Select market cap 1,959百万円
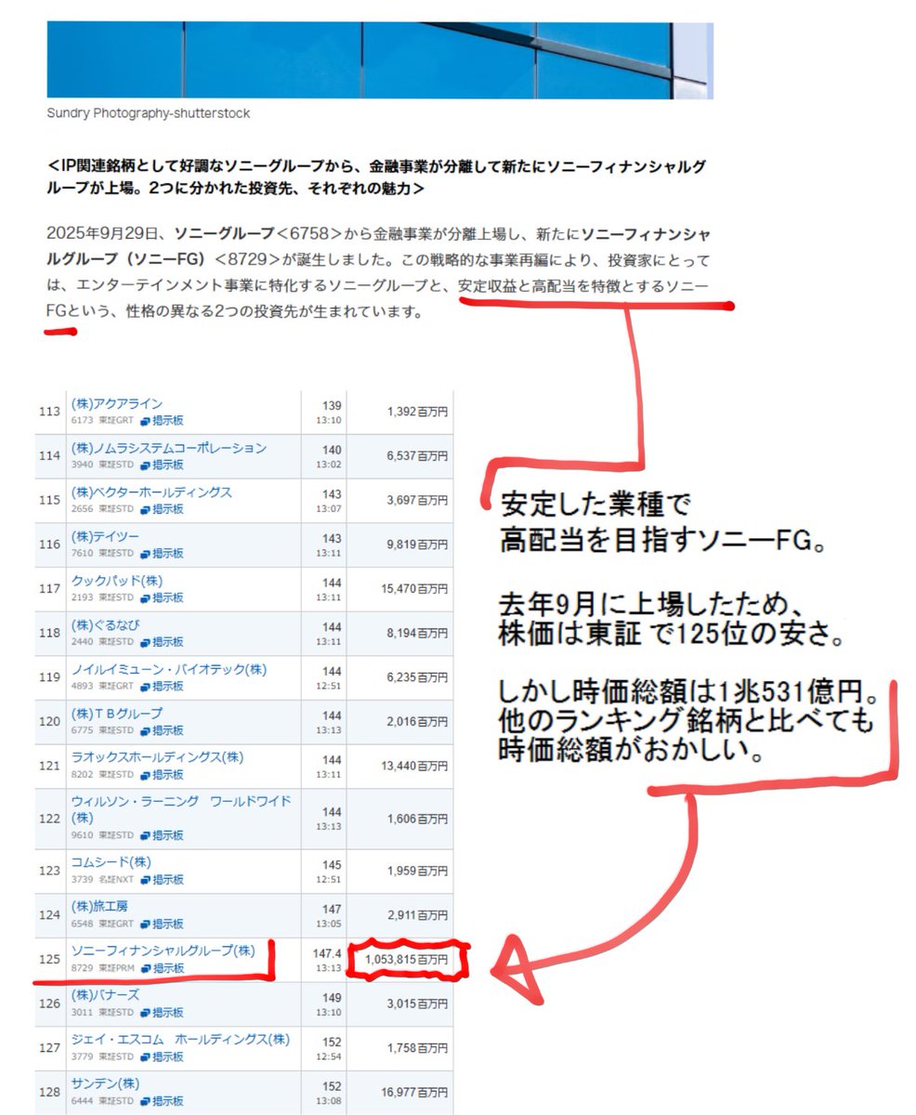The image size is (916, 1115). point(418,872)
